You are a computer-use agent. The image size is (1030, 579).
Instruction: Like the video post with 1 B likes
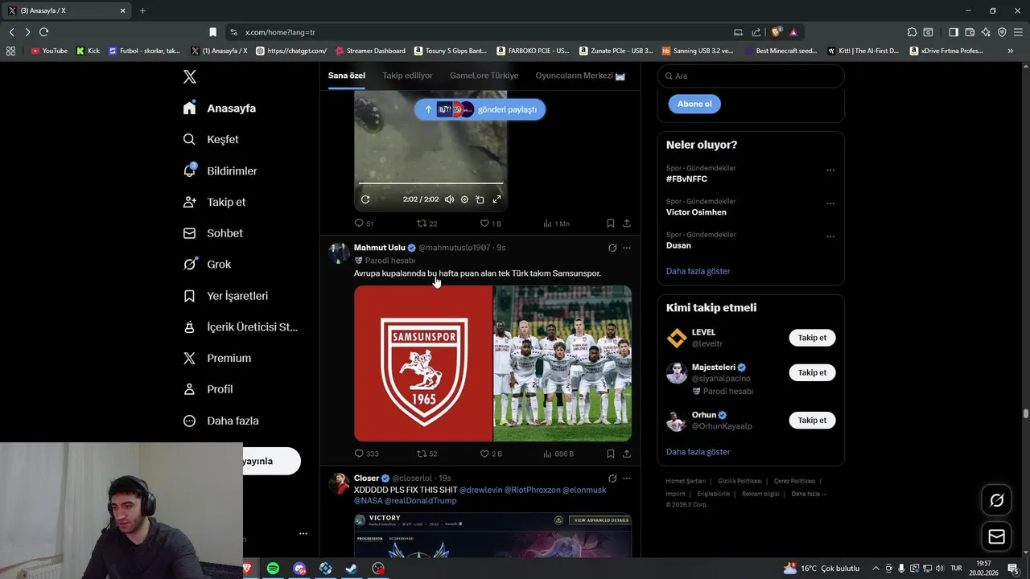point(490,224)
